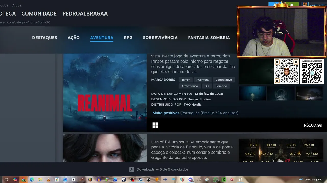Open the pedroalbr account name dropdown
Screen dimensions: 327x183
pos(318,5)
